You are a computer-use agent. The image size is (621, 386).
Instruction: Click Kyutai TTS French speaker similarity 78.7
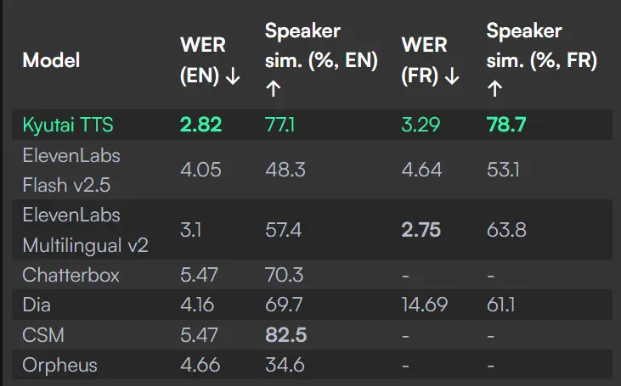pyautogui.click(x=506, y=126)
